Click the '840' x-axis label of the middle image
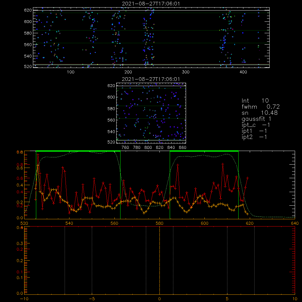Screen dimensions: 302x302 [171, 148]
